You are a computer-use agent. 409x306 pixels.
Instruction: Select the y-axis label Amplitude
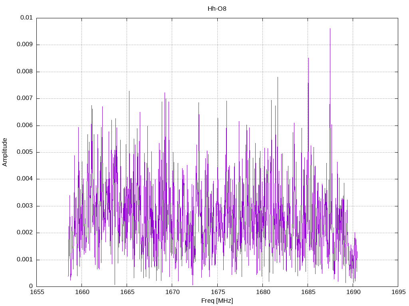pyautogui.click(x=5, y=152)
